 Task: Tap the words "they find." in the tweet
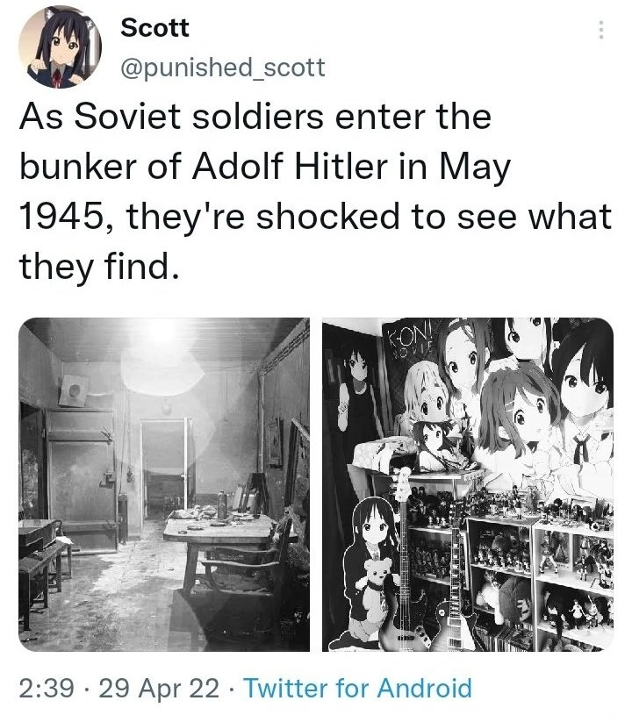click(98, 267)
